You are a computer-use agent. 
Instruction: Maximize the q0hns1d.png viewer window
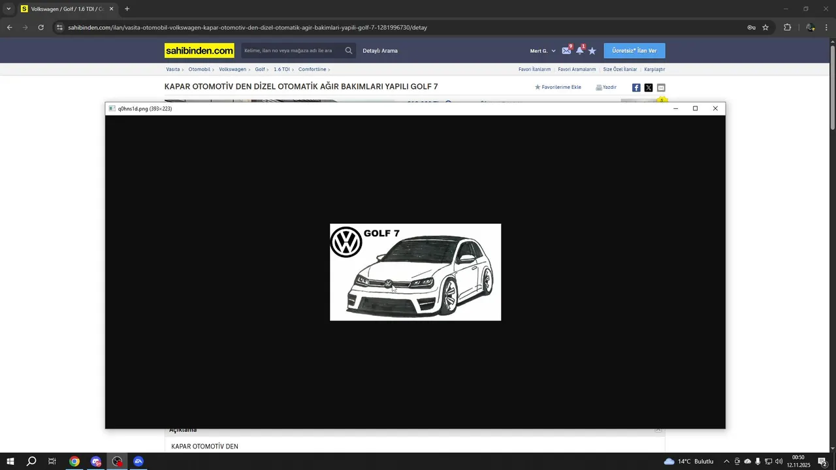[x=696, y=108]
